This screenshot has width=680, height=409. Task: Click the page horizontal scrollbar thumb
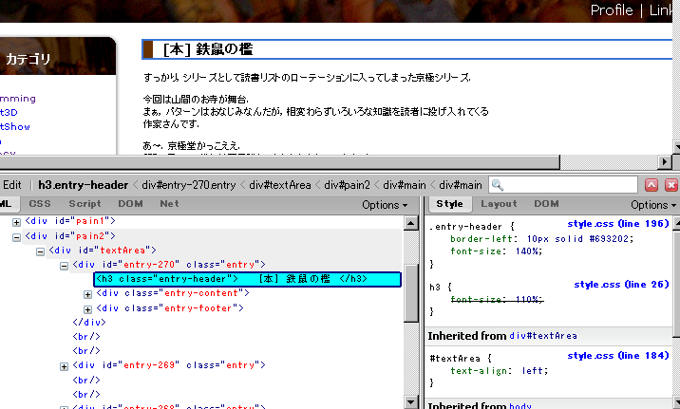click(280, 162)
